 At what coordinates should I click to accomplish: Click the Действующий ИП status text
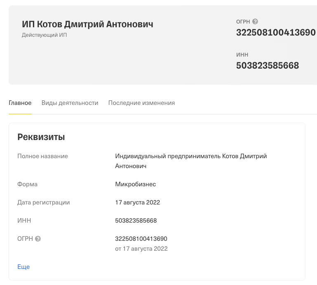[x=44, y=35]
